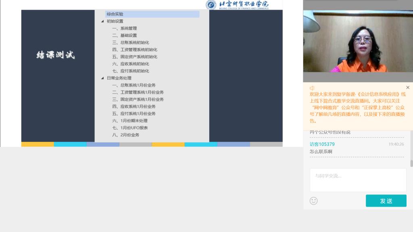Collapse the 初始设置 tree section
The width and height of the screenshot is (413, 232).
(x=102, y=21)
